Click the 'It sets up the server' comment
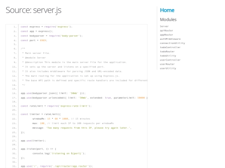Image resolution: width=225 pixels, height=168 pixels. 63,67
